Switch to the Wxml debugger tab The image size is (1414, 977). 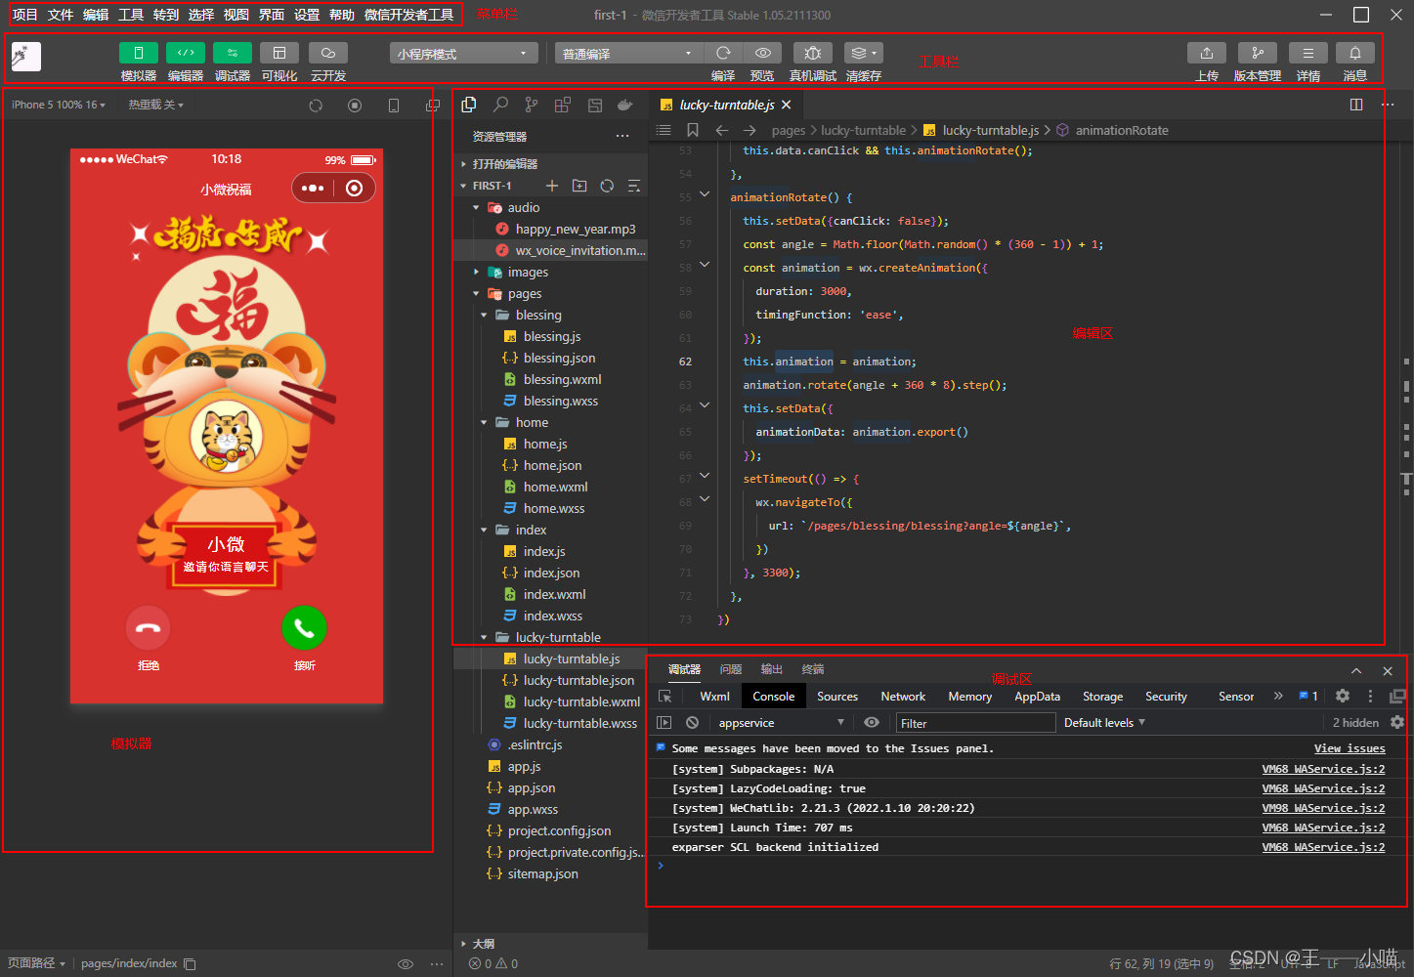coord(714,697)
